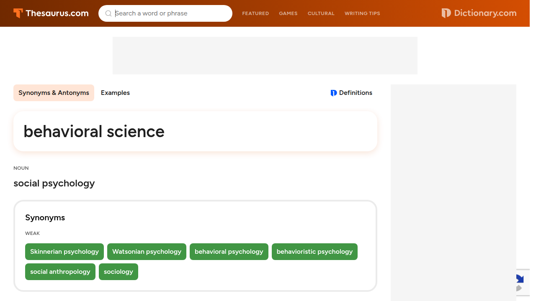
Task: Click the right sidebar ad placeholder
Action: [454, 193]
